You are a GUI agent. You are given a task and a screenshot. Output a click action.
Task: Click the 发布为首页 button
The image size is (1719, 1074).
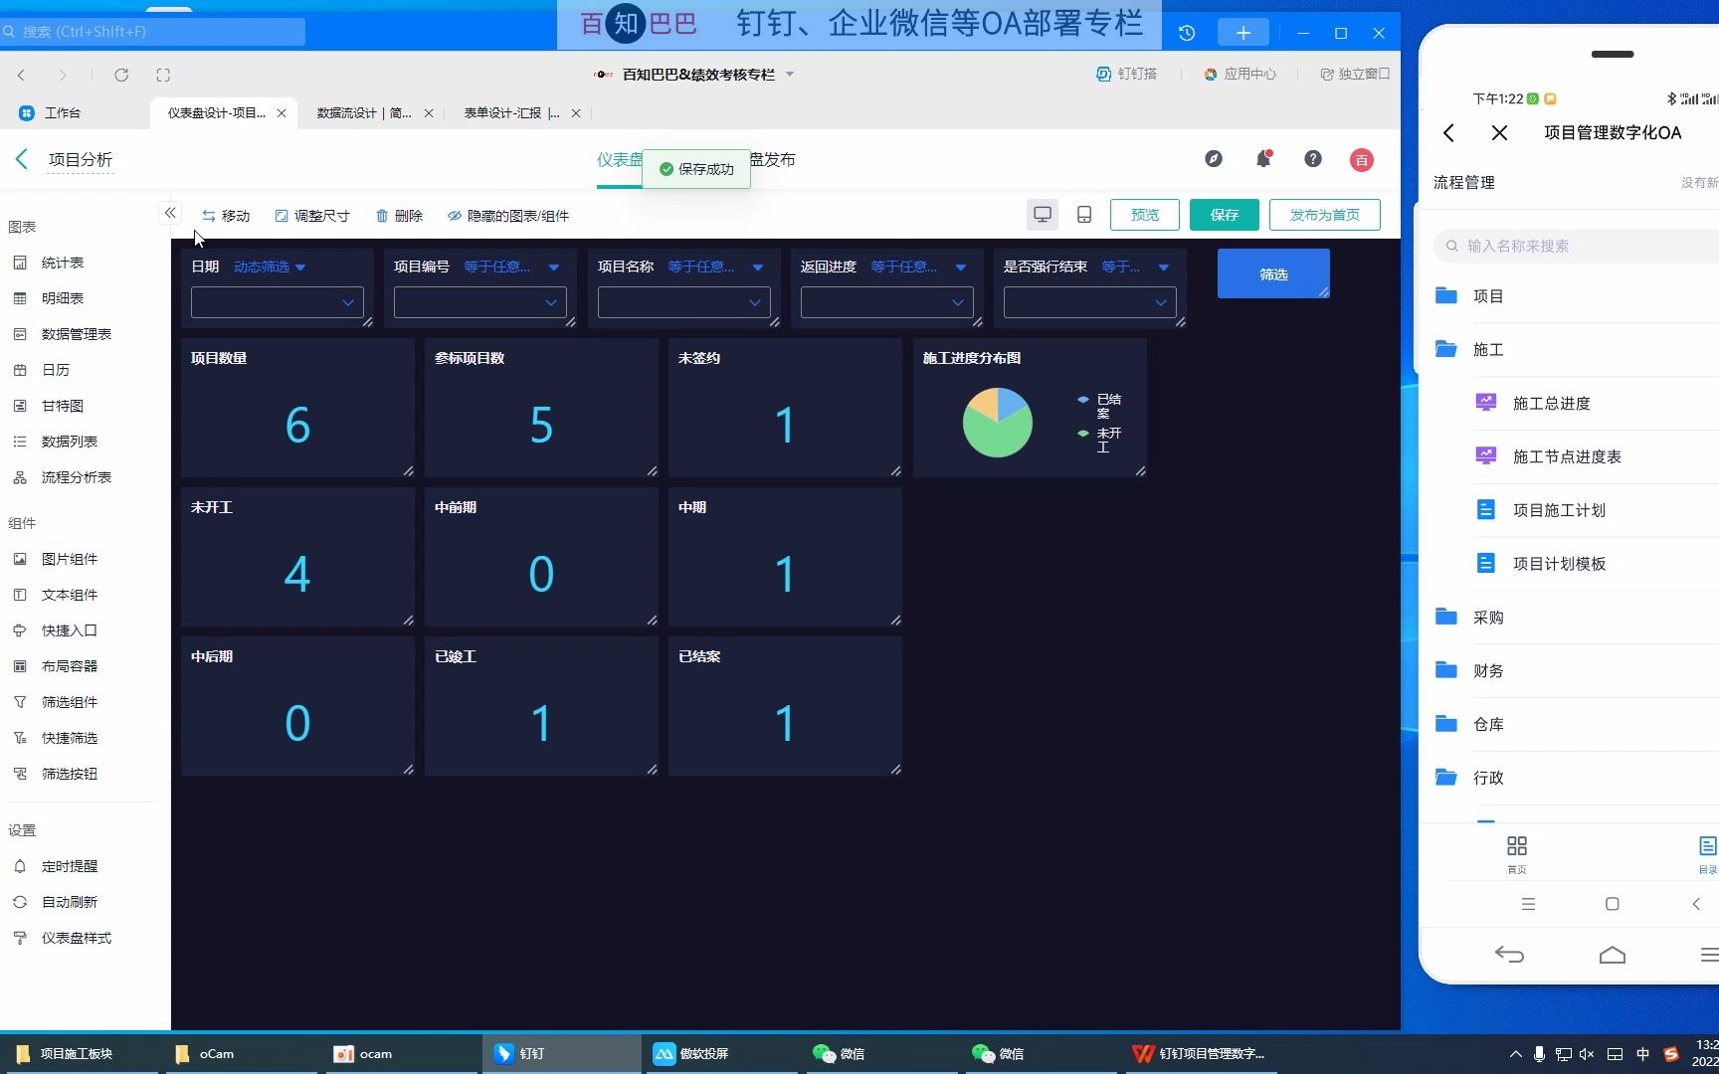click(1325, 215)
